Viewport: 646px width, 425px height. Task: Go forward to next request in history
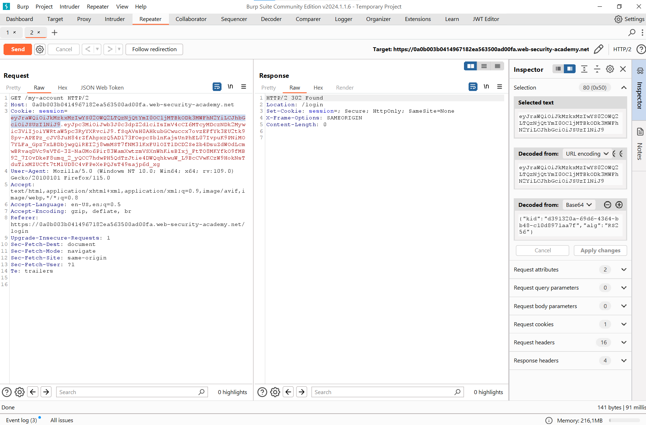[x=110, y=49]
